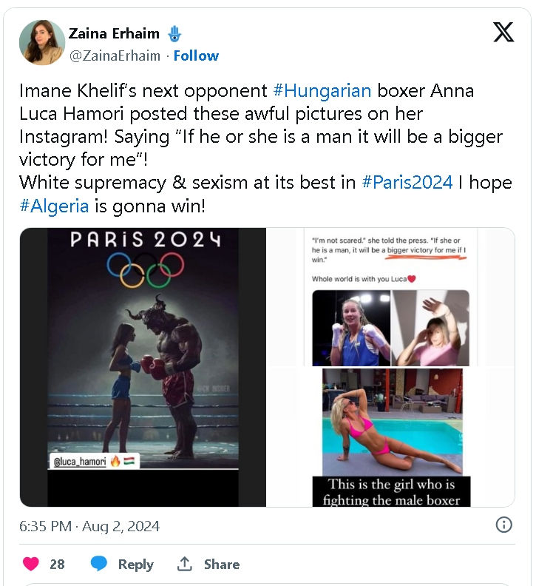This screenshot has height=586, width=553.
Task: Click the X logo icon
Action: (x=503, y=32)
